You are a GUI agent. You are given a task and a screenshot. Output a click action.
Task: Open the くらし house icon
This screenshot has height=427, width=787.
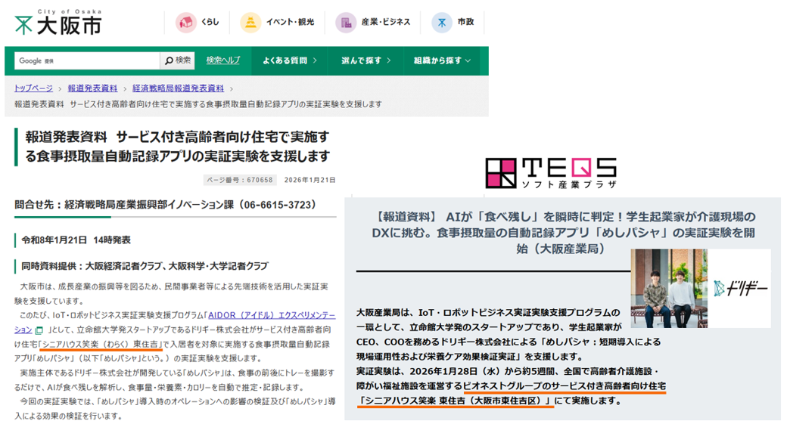coord(186,23)
